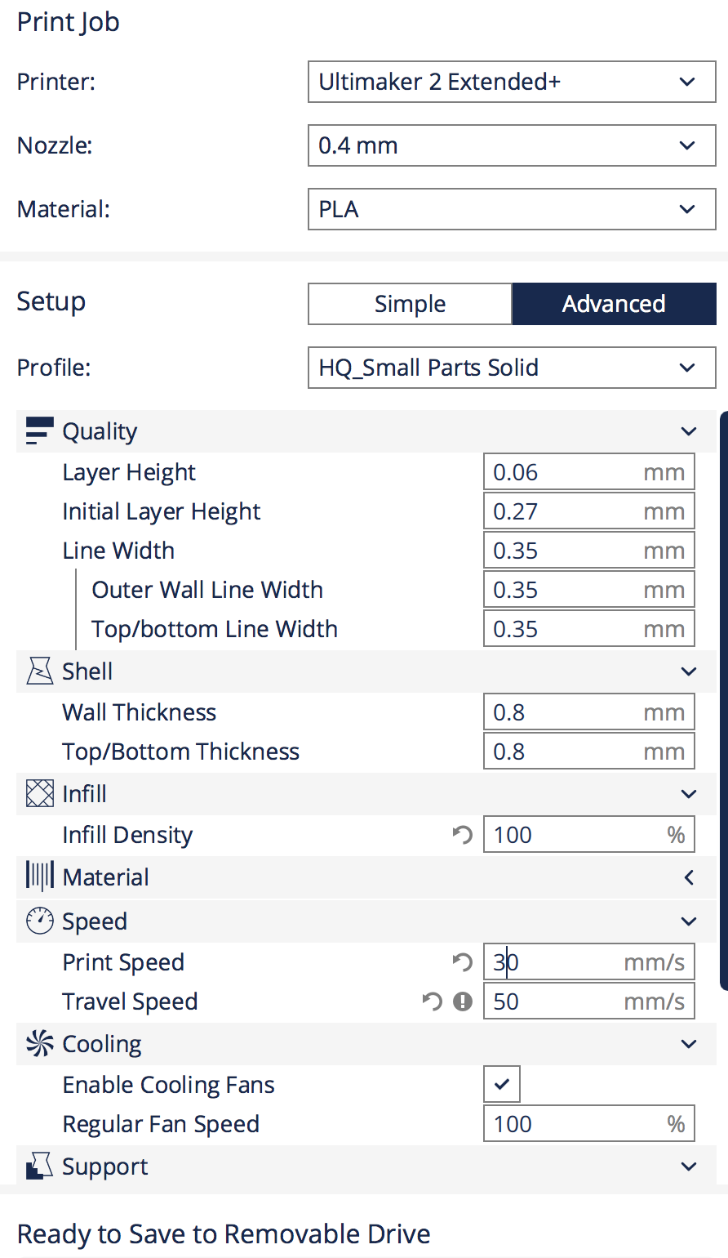This screenshot has width=728, height=1258.
Task: Open the Nozzle size dropdown
Action: [x=512, y=145]
